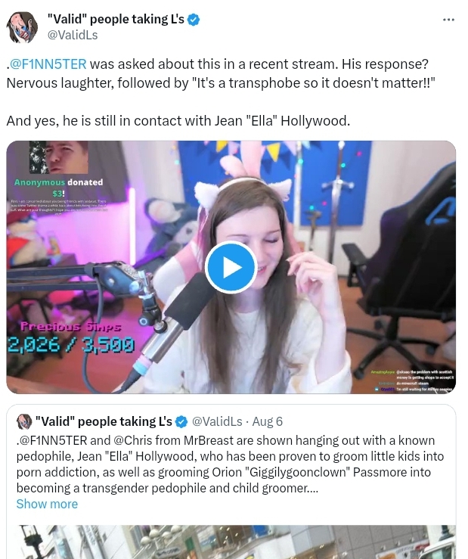Image resolution: width=468 pixels, height=559 pixels.
Task: Play the embedded stream video
Action: (x=231, y=267)
